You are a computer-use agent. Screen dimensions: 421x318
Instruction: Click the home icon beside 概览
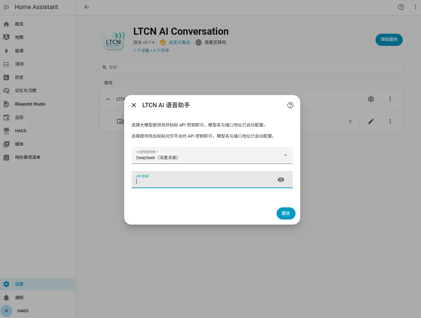[x=6, y=24]
